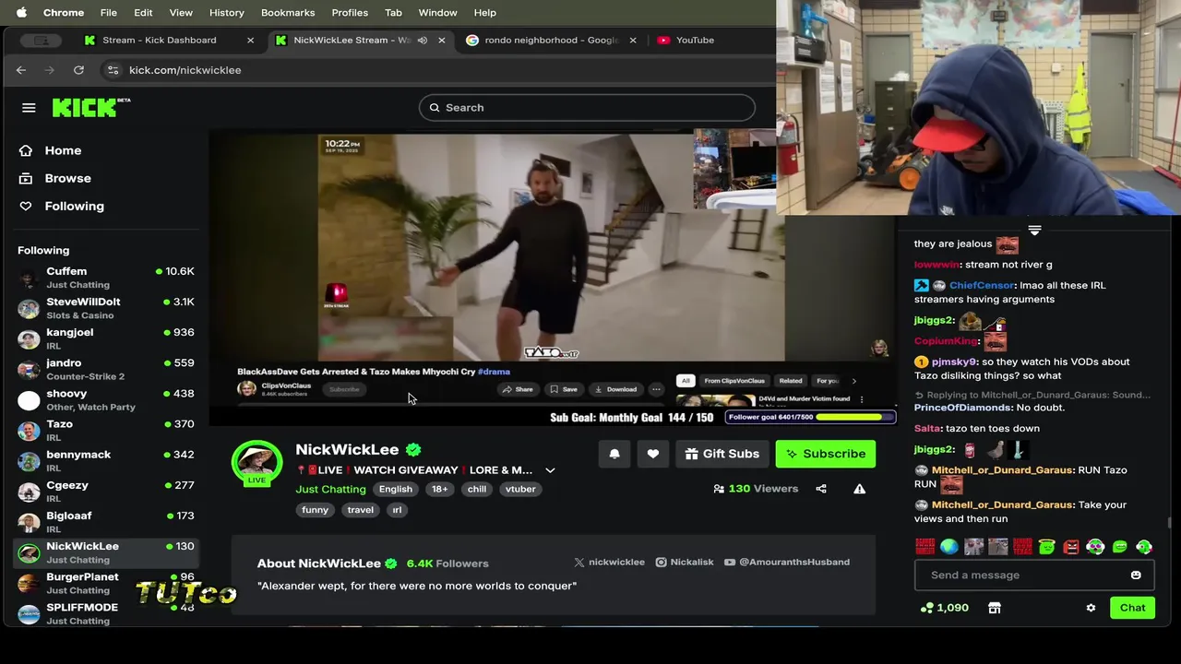This screenshot has height=664, width=1181.
Task: Open the emoji picker in the chat box
Action: [x=1136, y=575]
